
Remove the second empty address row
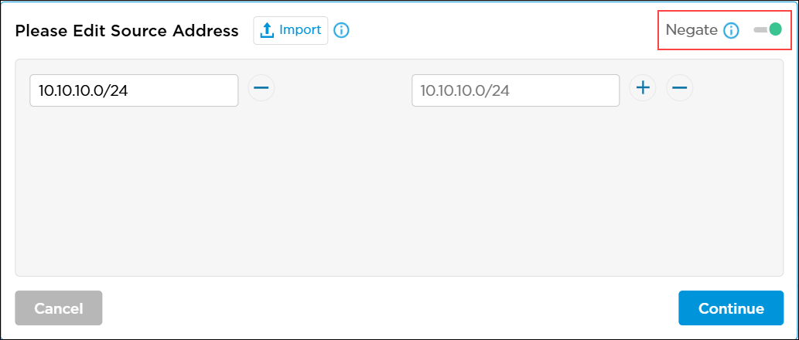680,88
